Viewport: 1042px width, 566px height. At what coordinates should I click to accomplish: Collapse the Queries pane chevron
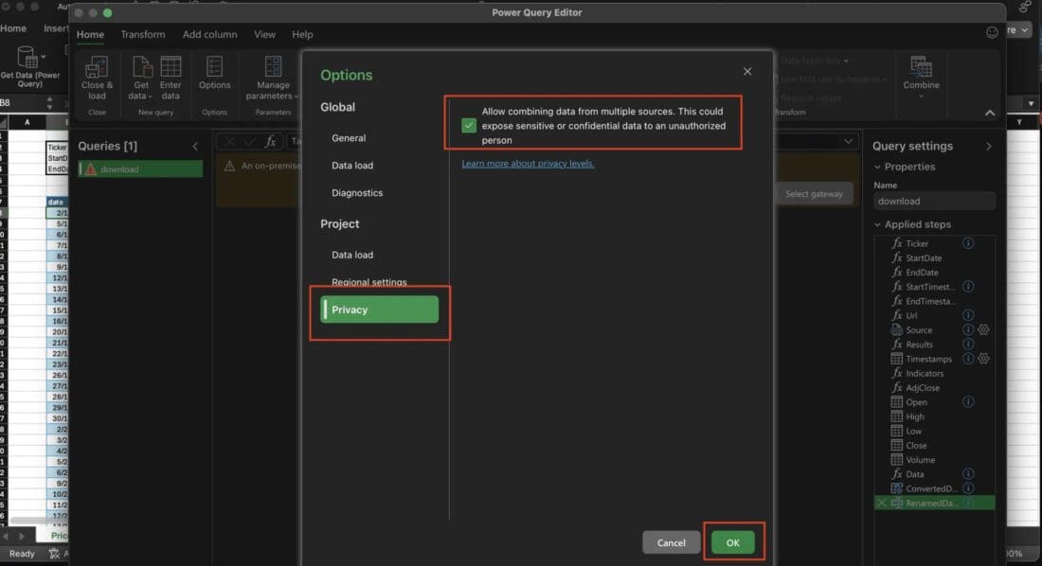click(x=195, y=146)
